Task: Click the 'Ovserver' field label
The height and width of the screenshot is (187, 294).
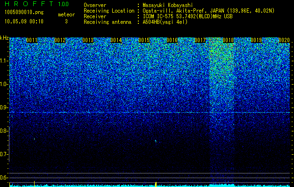Action: [95, 6]
